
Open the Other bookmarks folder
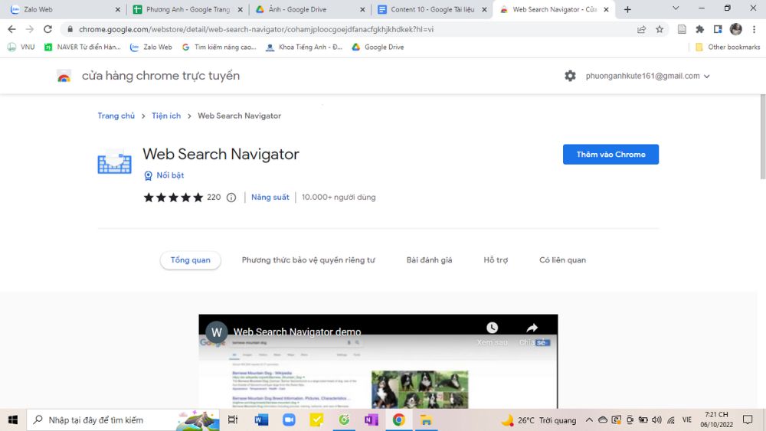coord(728,47)
